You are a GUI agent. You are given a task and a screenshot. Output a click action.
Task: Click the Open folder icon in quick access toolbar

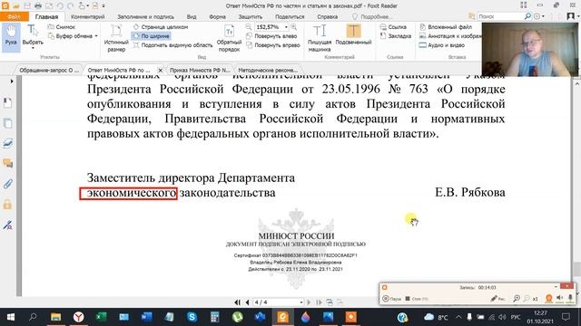(x=16, y=6)
